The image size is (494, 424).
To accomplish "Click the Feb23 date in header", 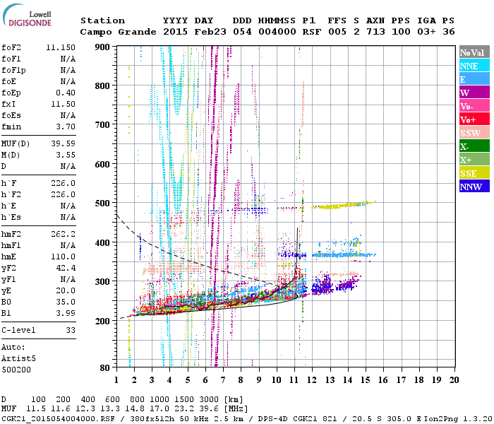I will 210,32.
